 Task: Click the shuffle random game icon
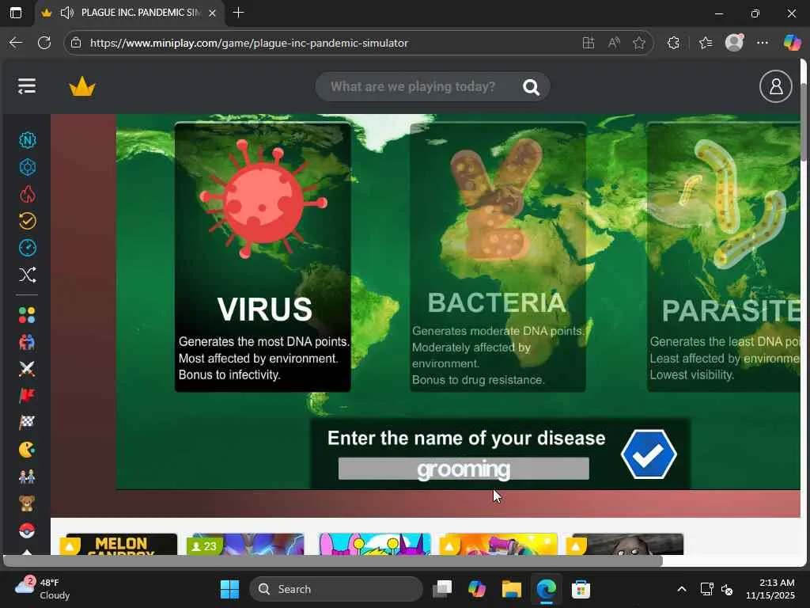coord(28,275)
